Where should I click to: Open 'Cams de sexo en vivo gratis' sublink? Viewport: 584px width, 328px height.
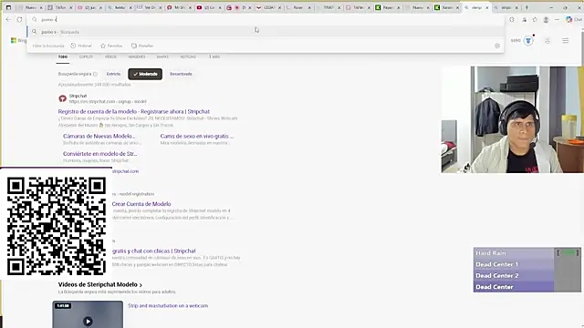[x=197, y=136]
